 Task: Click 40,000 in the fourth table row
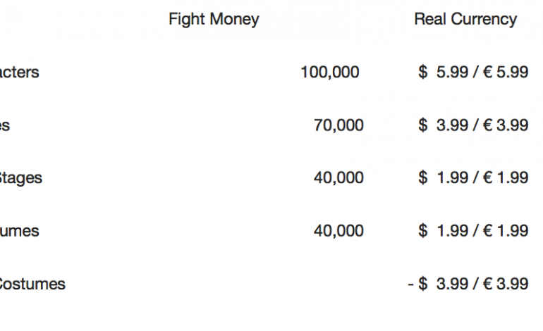338,231
